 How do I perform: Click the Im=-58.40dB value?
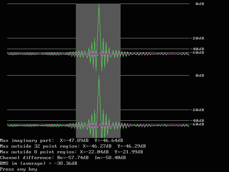110,158
